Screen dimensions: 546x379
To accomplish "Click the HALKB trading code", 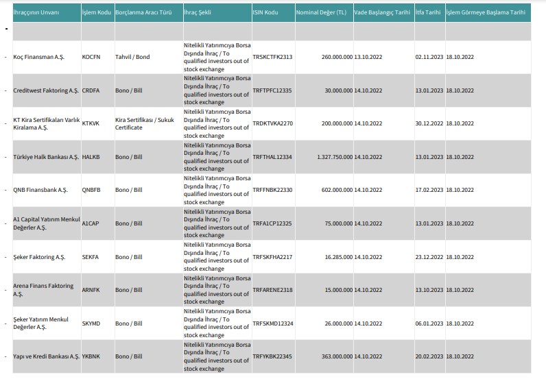I will [x=91, y=157].
